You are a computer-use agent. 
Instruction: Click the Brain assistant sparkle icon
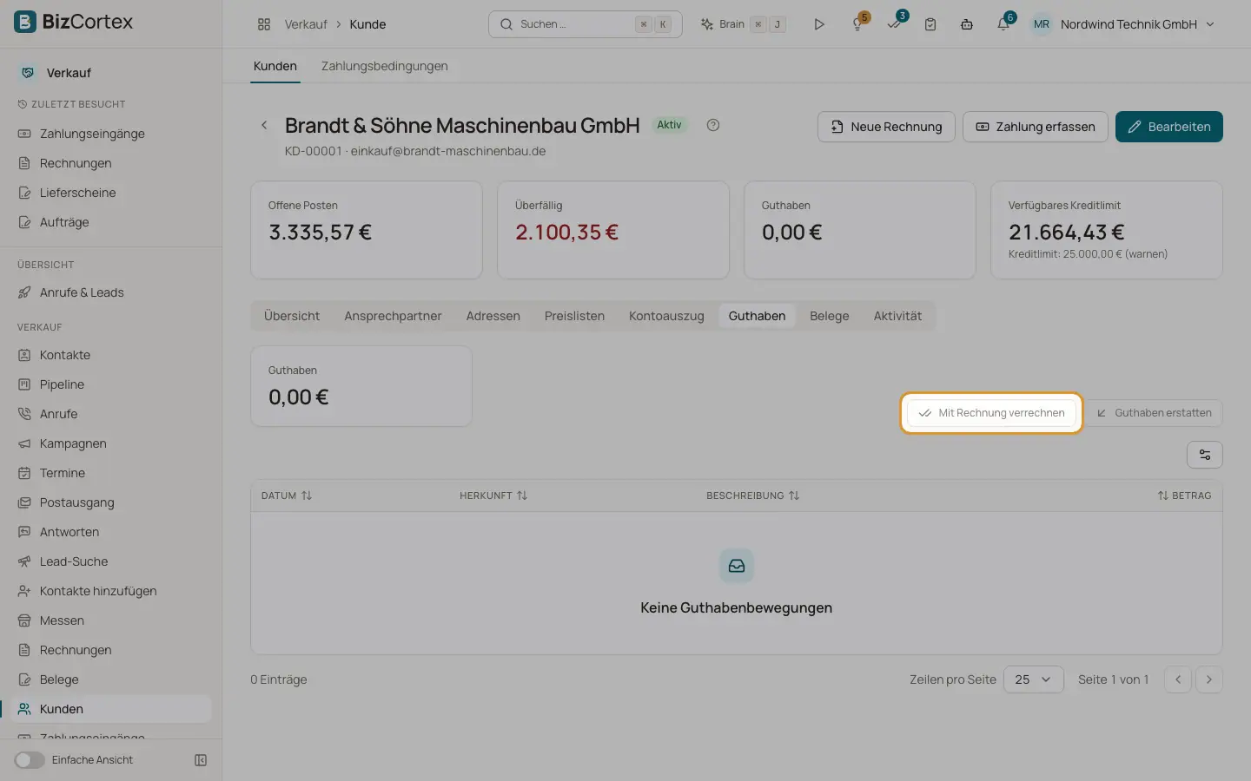707,24
